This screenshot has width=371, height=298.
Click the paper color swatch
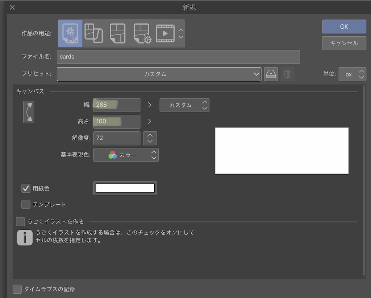tap(125, 188)
